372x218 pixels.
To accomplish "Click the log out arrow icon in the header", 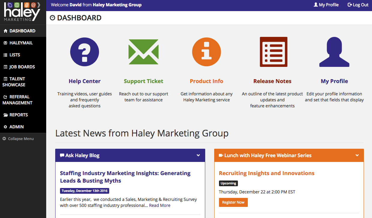I will [350, 5].
